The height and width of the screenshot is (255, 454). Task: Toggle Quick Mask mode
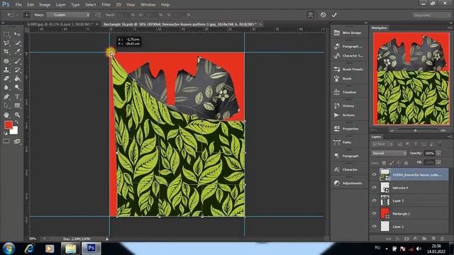pos(6,141)
